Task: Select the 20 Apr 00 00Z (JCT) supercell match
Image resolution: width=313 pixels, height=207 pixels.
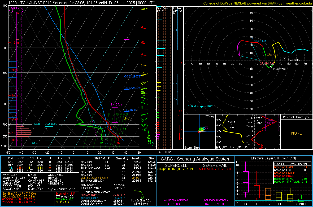Action: (175, 169)
